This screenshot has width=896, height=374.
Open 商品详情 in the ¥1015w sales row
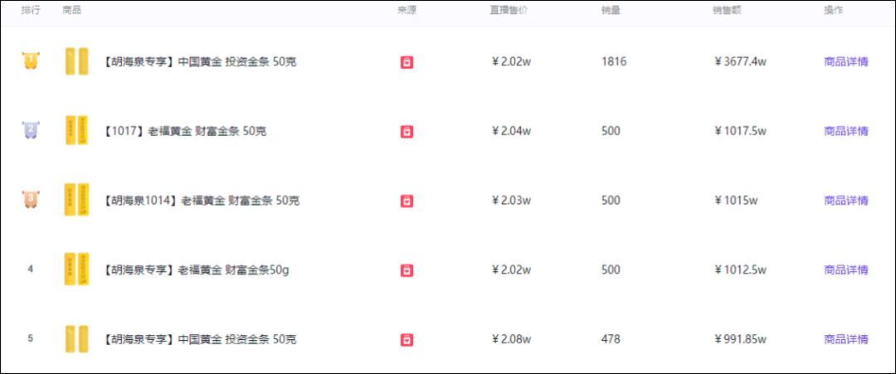pyautogui.click(x=845, y=201)
